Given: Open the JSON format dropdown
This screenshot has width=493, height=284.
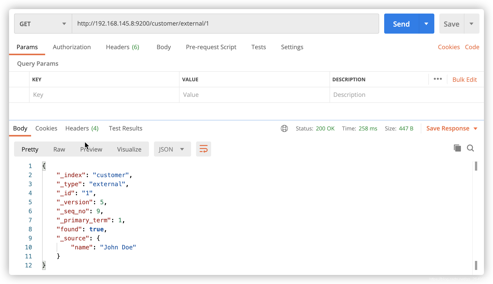Looking at the screenshot, I should [172, 149].
